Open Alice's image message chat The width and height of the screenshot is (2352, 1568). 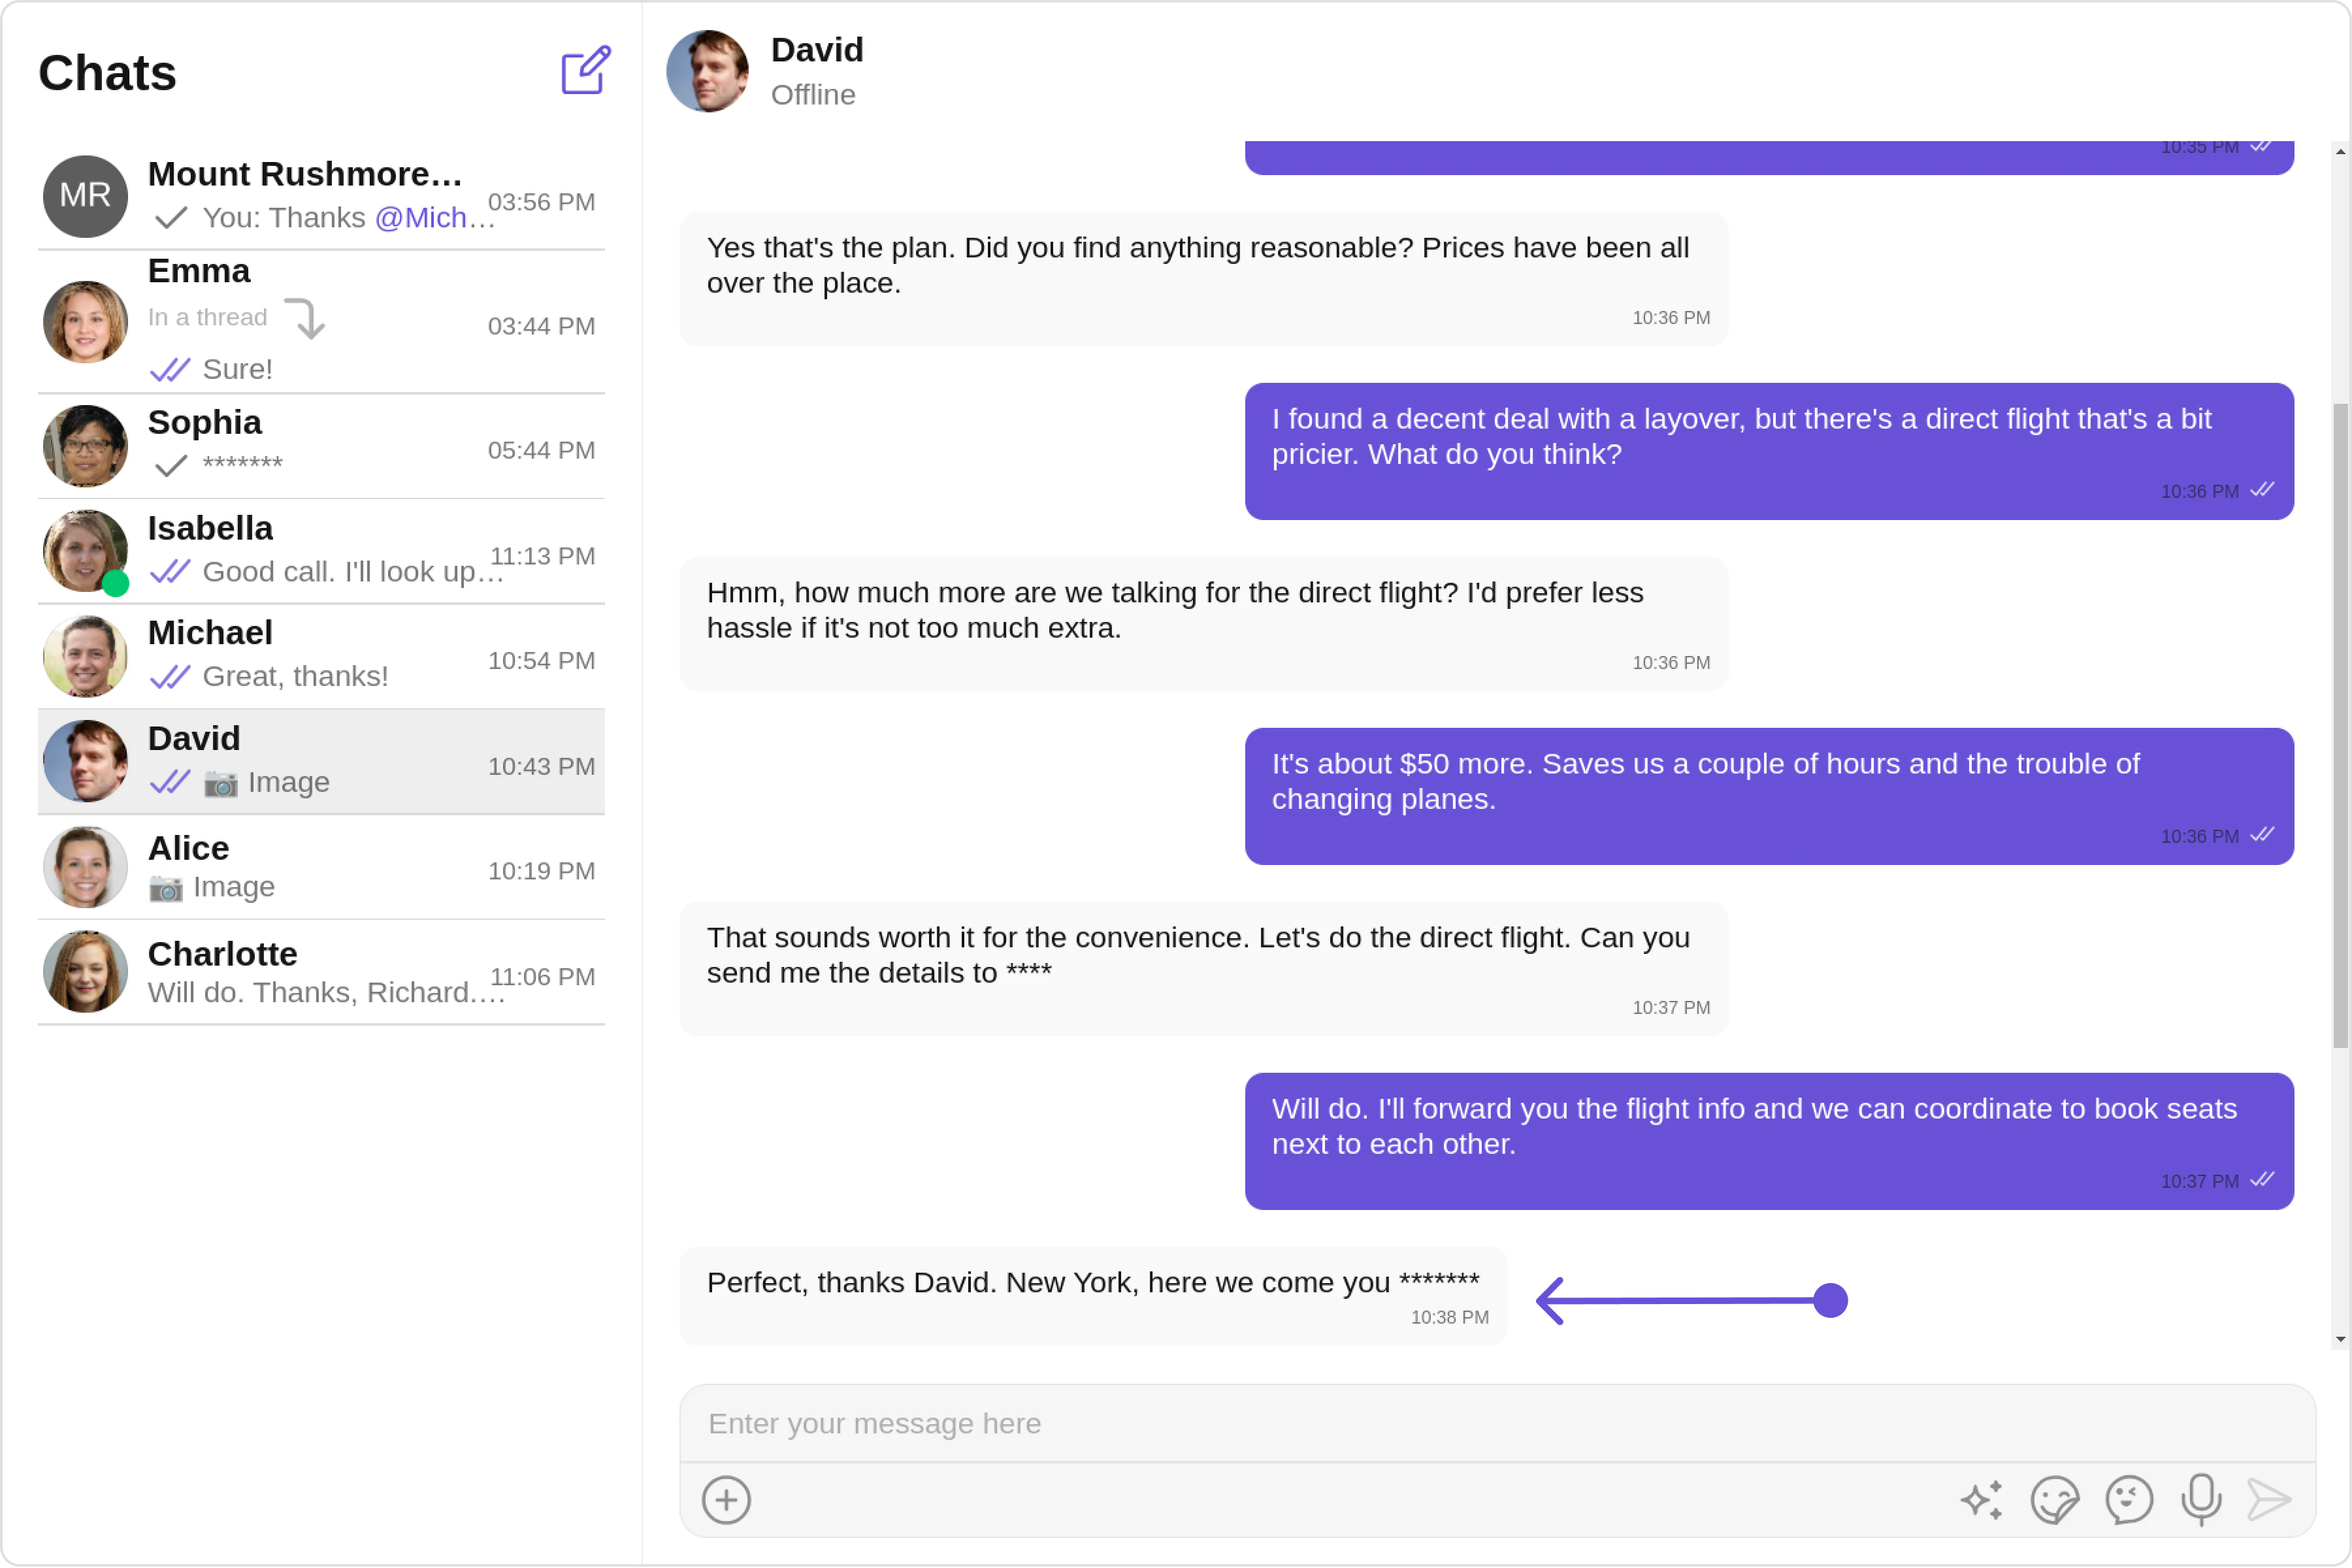(x=320, y=867)
